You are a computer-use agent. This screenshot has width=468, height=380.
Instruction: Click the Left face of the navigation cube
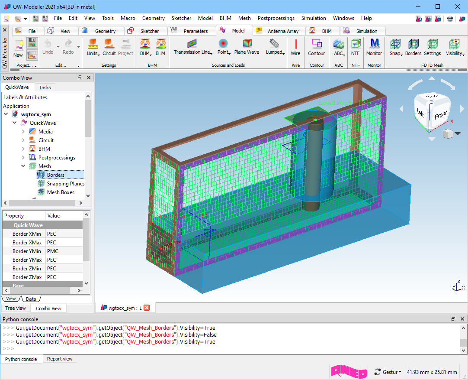(421, 113)
